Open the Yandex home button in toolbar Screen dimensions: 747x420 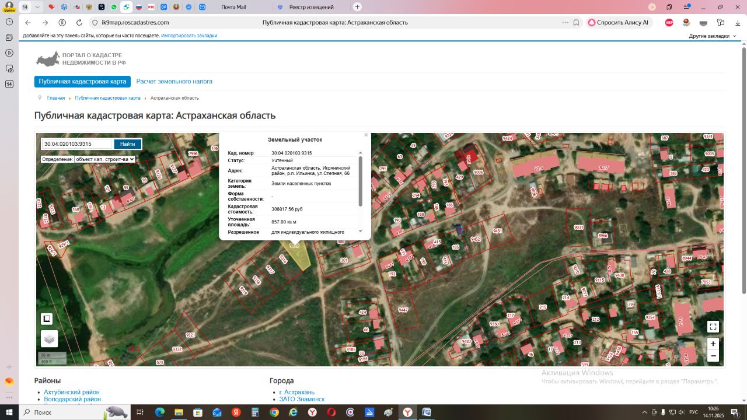coord(62,23)
